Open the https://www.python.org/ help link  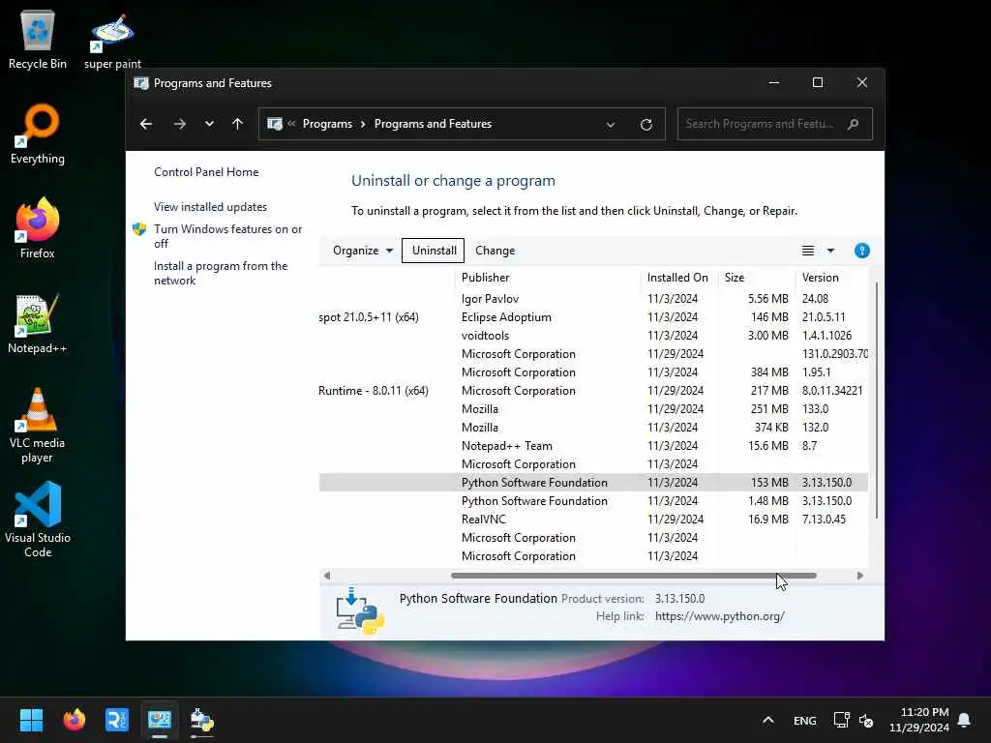(x=719, y=616)
